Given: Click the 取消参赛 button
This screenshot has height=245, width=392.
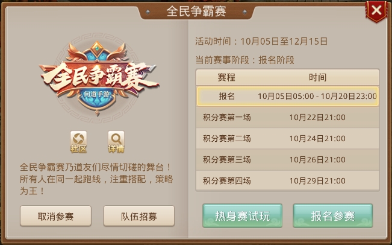Looking at the screenshot, I should tap(55, 216).
